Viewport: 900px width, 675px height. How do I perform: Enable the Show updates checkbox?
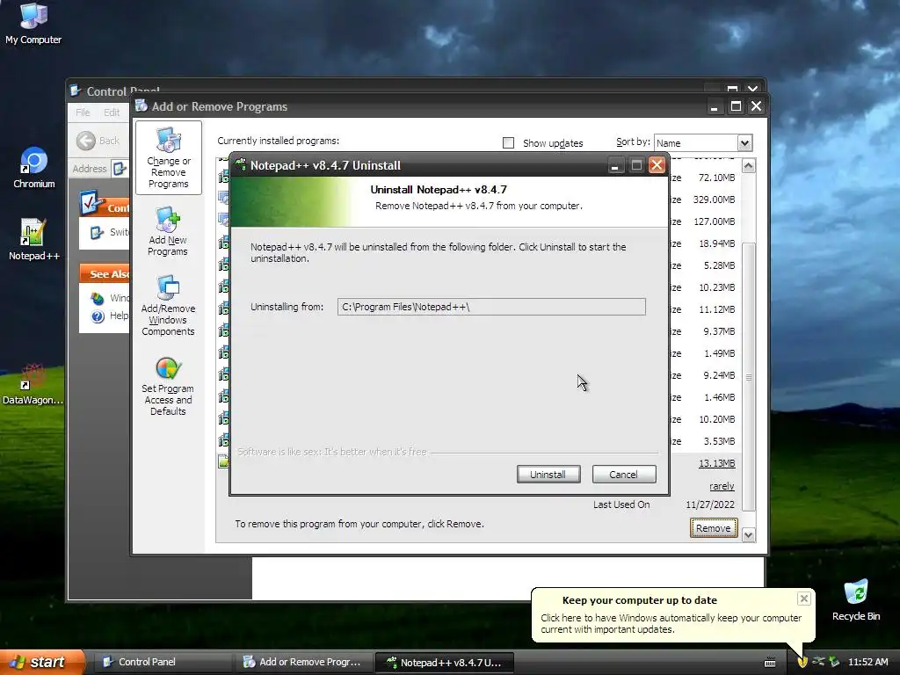point(509,143)
